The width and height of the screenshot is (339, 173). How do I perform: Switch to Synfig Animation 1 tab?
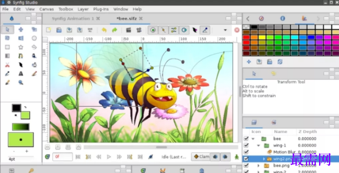point(73,19)
